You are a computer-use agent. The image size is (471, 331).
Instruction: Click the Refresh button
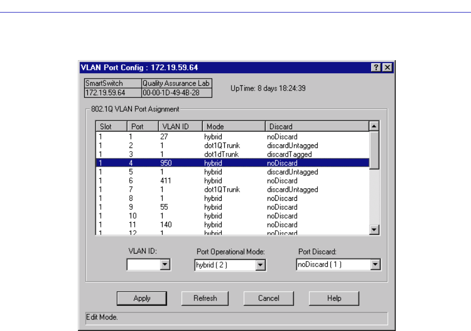click(x=205, y=299)
